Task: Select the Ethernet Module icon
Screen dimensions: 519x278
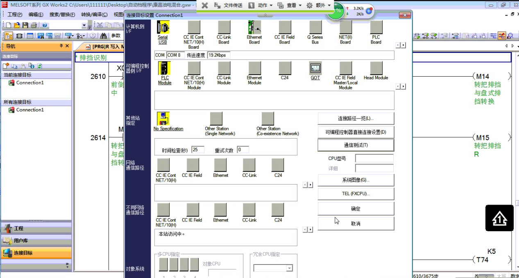Action: coord(254,68)
